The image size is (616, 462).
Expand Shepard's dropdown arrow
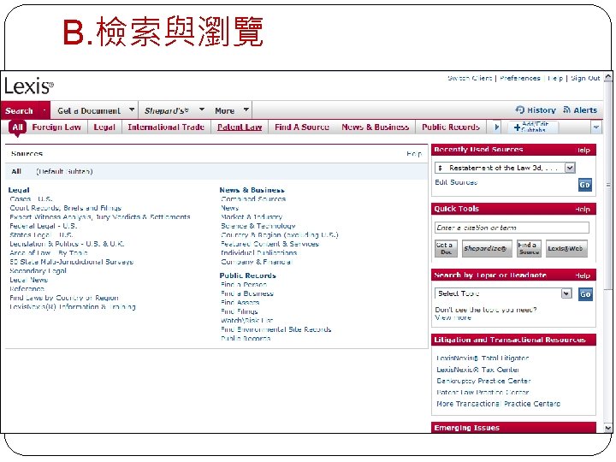(202, 110)
